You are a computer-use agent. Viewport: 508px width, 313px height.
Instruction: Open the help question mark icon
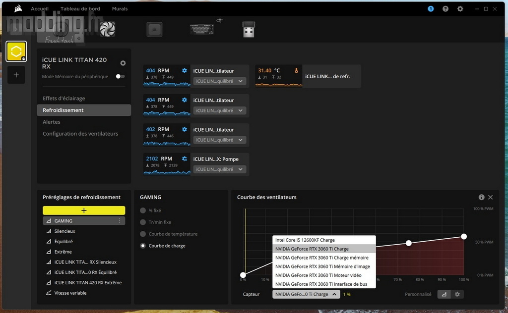point(445,9)
